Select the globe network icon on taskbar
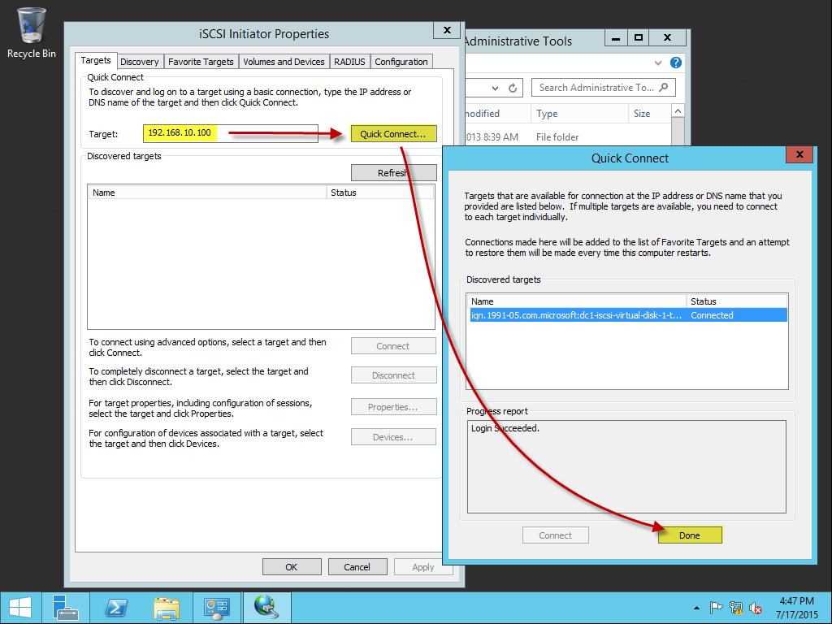The width and height of the screenshot is (832, 624). pyautogui.click(x=266, y=608)
